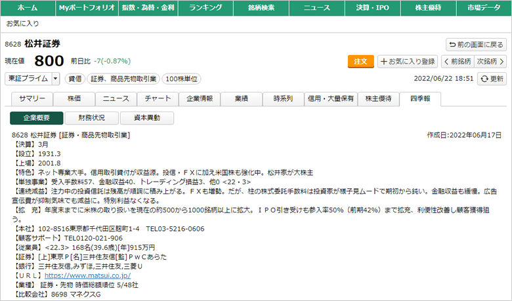Open the https://www.matsui.co.jp/ link

pyautogui.click(x=87, y=275)
